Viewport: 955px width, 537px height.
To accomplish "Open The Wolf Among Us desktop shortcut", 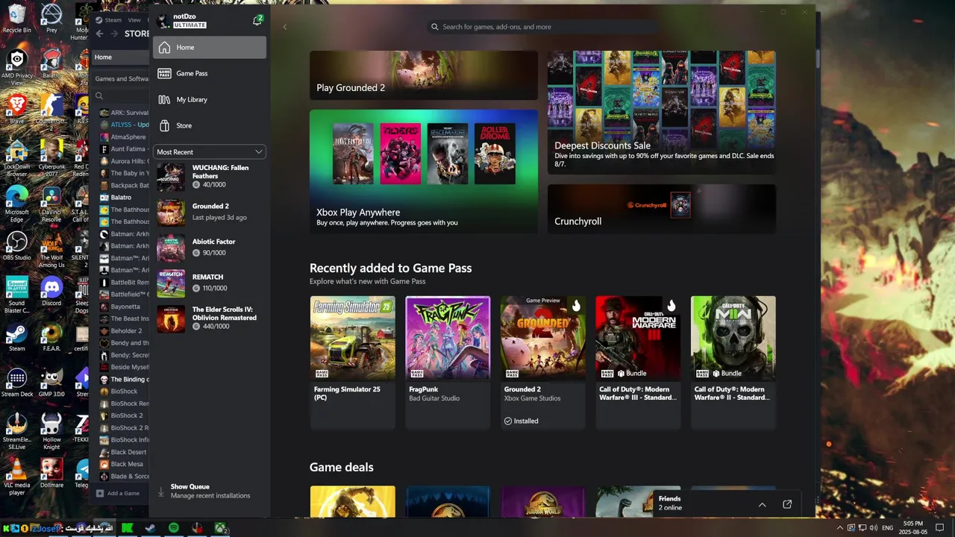I will tap(51, 250).
